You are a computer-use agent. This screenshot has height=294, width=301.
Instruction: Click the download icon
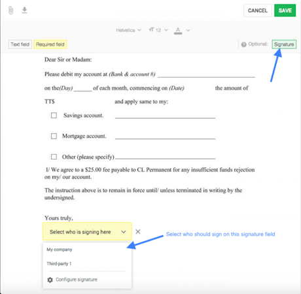click(x=24, y=10)
